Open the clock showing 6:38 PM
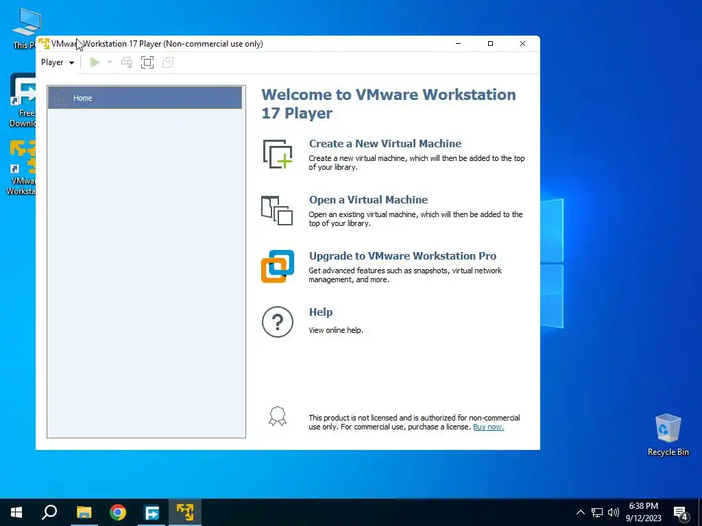The width and height of the screenshot is (702, 526). pos(643,512)
